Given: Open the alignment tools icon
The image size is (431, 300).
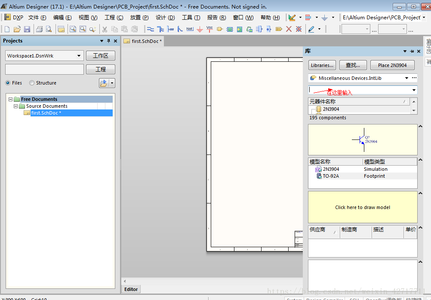Looking at the screenshot, I should tap(308, 18).
